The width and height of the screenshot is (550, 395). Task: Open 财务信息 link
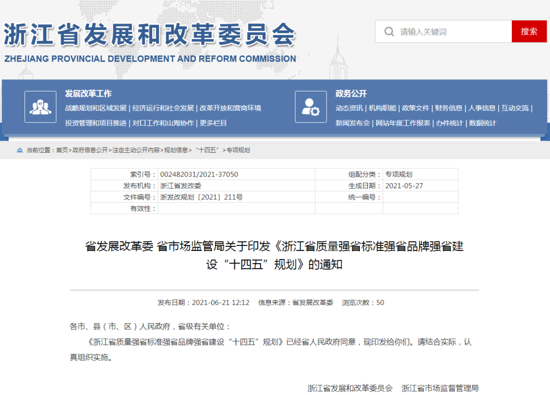coord(449,108)
